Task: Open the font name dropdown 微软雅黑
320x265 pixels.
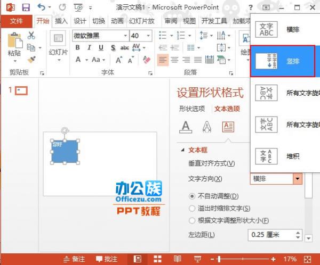Action: [x=125, y=36]
